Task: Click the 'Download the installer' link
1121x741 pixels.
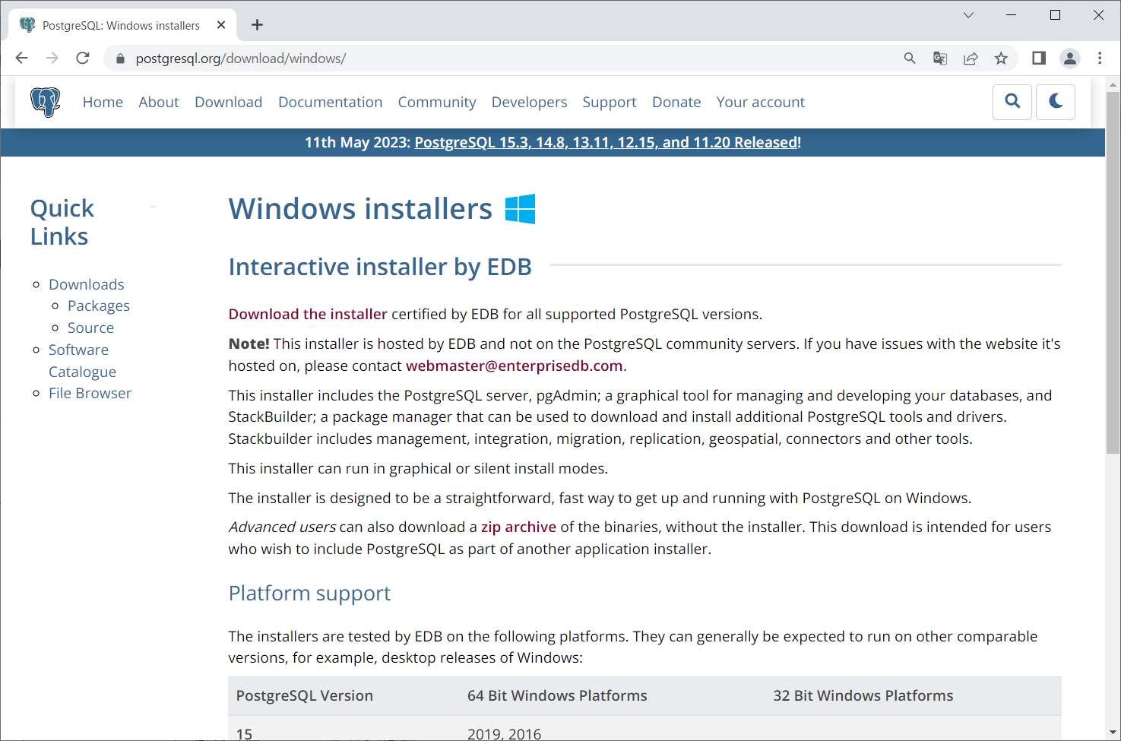Action: (308, 314)
